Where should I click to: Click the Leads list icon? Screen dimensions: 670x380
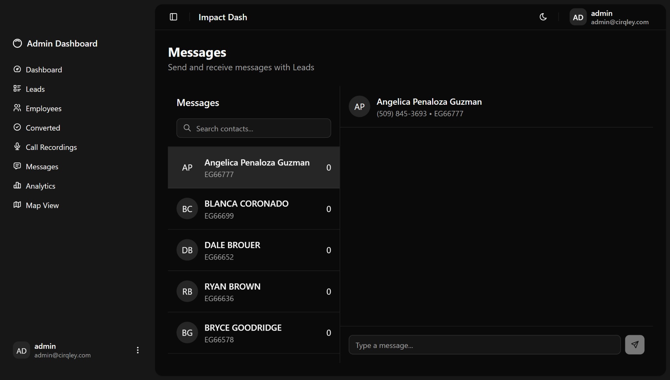tap(17, 89)
